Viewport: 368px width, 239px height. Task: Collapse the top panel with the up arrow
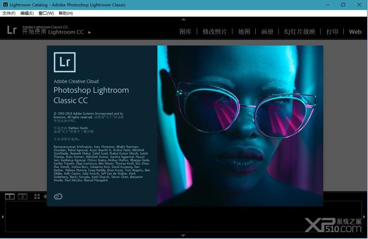point(184,19)
